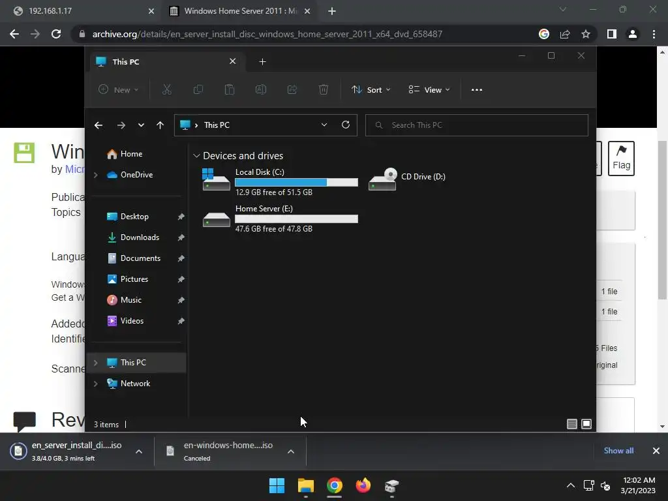Switch to details view icon in status bar
This screenshot has width=668, height=501.
click(x=571, y=424)
